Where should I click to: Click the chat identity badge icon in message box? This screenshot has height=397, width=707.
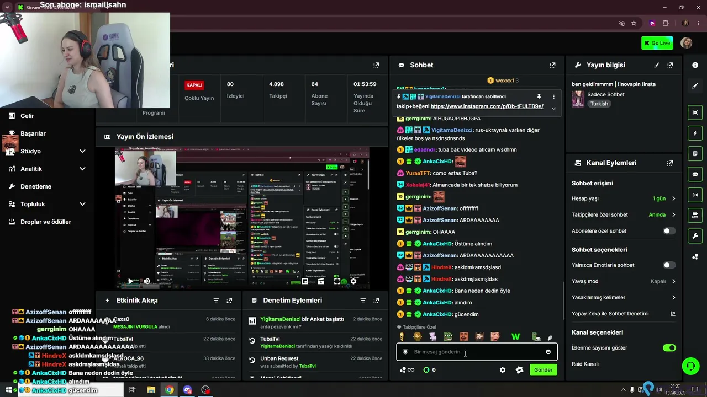tap(405, 352)
